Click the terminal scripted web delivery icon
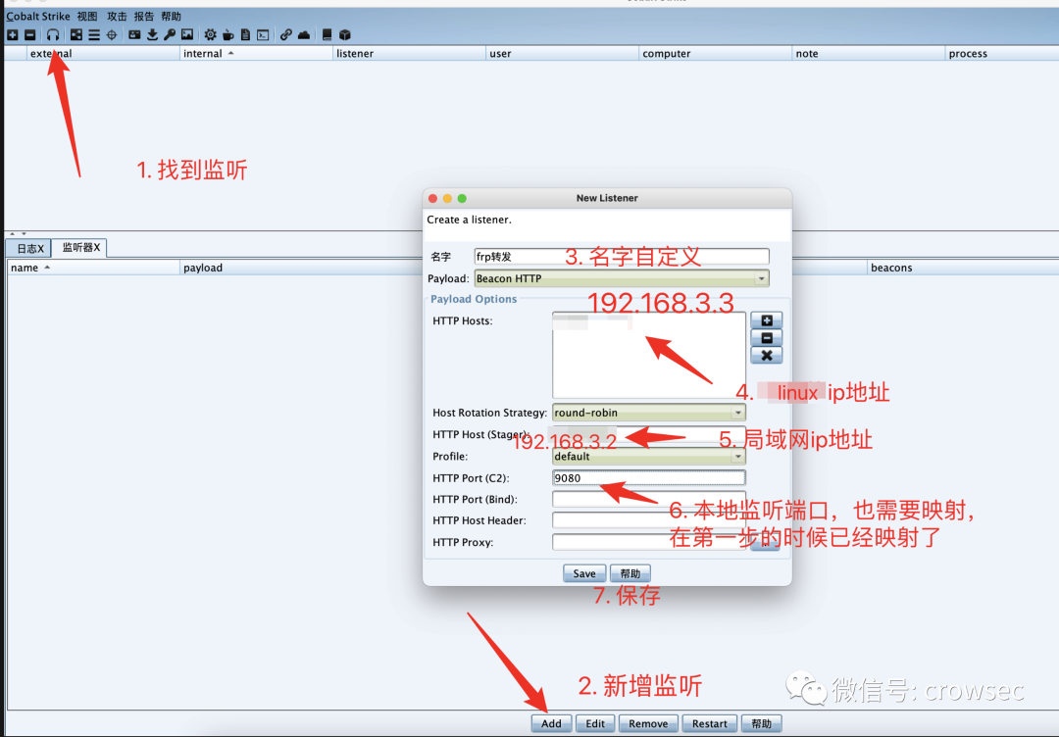This screenshot has width=1059, height=737. click(263, 34)
